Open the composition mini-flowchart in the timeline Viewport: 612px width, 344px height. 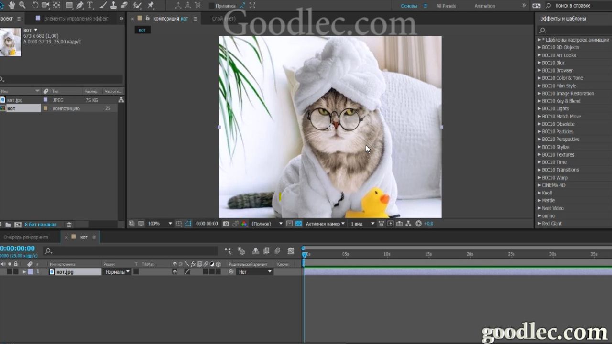tap(228, 251)
